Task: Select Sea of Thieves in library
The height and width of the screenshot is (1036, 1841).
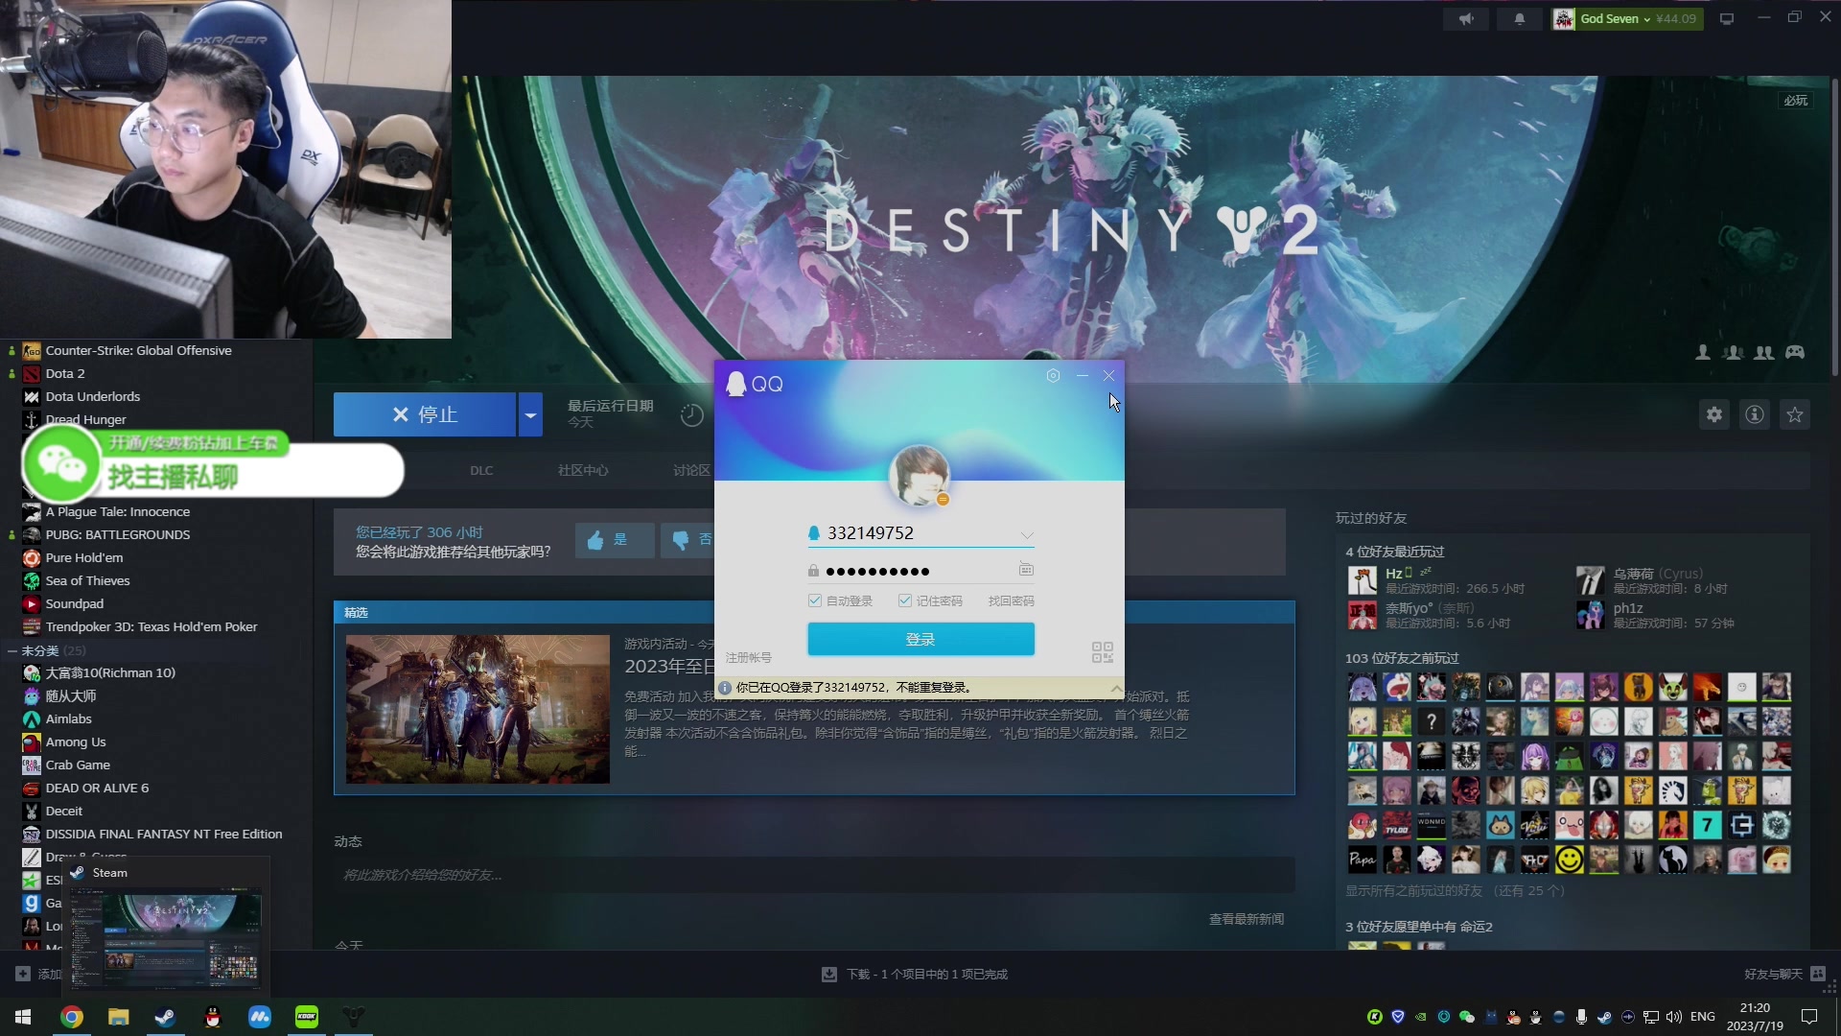Action: [x=88, y=580]
